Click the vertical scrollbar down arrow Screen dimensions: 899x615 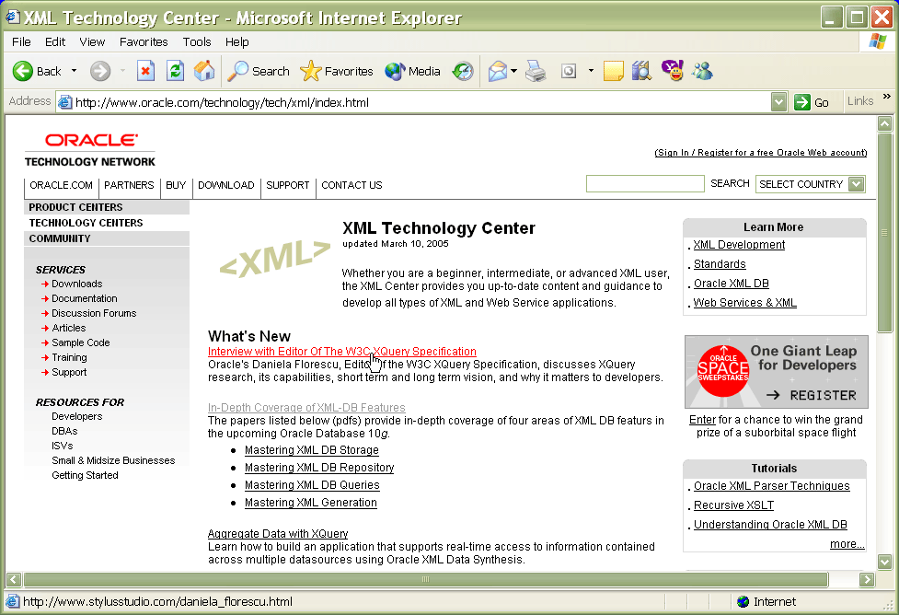pyautogui.click(x=885, y=561)
